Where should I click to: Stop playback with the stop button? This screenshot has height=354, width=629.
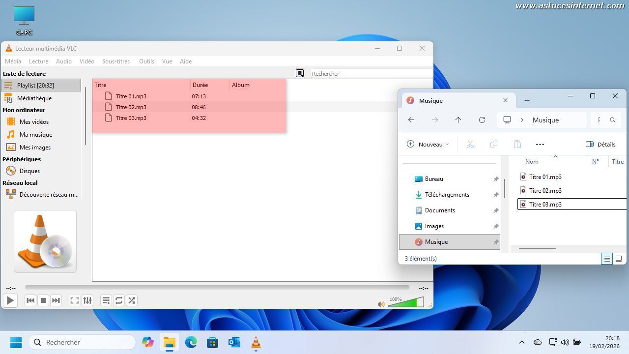43,300
